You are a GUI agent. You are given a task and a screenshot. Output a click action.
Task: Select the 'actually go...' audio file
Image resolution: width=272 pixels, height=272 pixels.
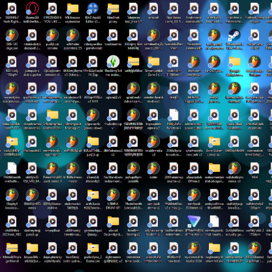pyautogui.click(x=234, y=221)
